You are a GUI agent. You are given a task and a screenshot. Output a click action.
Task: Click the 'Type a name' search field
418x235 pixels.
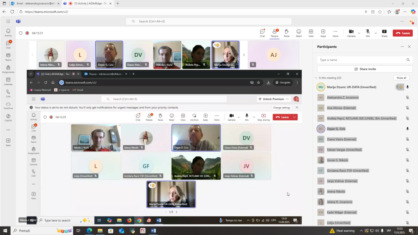(x=361, y=60)
